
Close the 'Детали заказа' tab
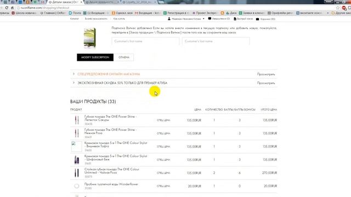tap(82, 2)
